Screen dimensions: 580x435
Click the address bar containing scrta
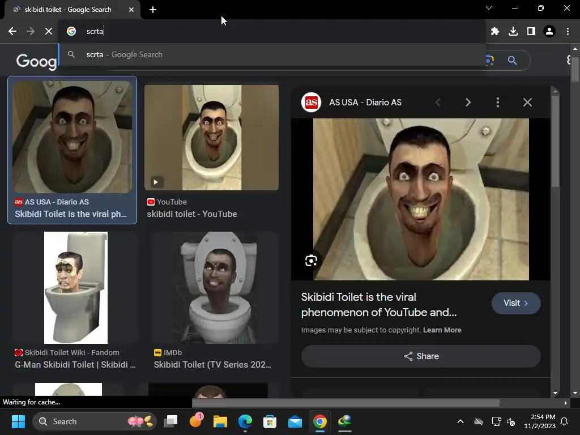point(272,32)
